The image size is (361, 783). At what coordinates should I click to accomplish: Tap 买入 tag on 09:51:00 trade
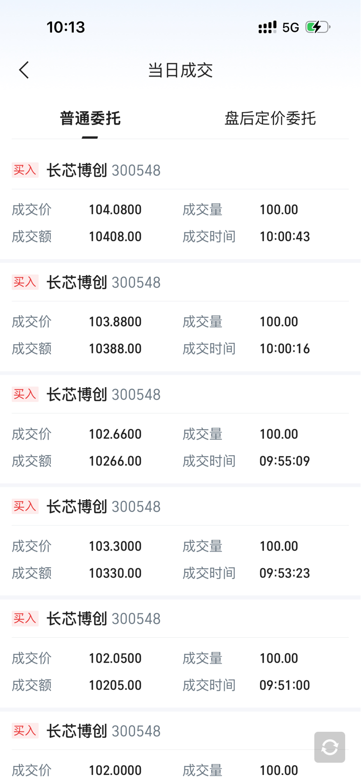point(25,618)
